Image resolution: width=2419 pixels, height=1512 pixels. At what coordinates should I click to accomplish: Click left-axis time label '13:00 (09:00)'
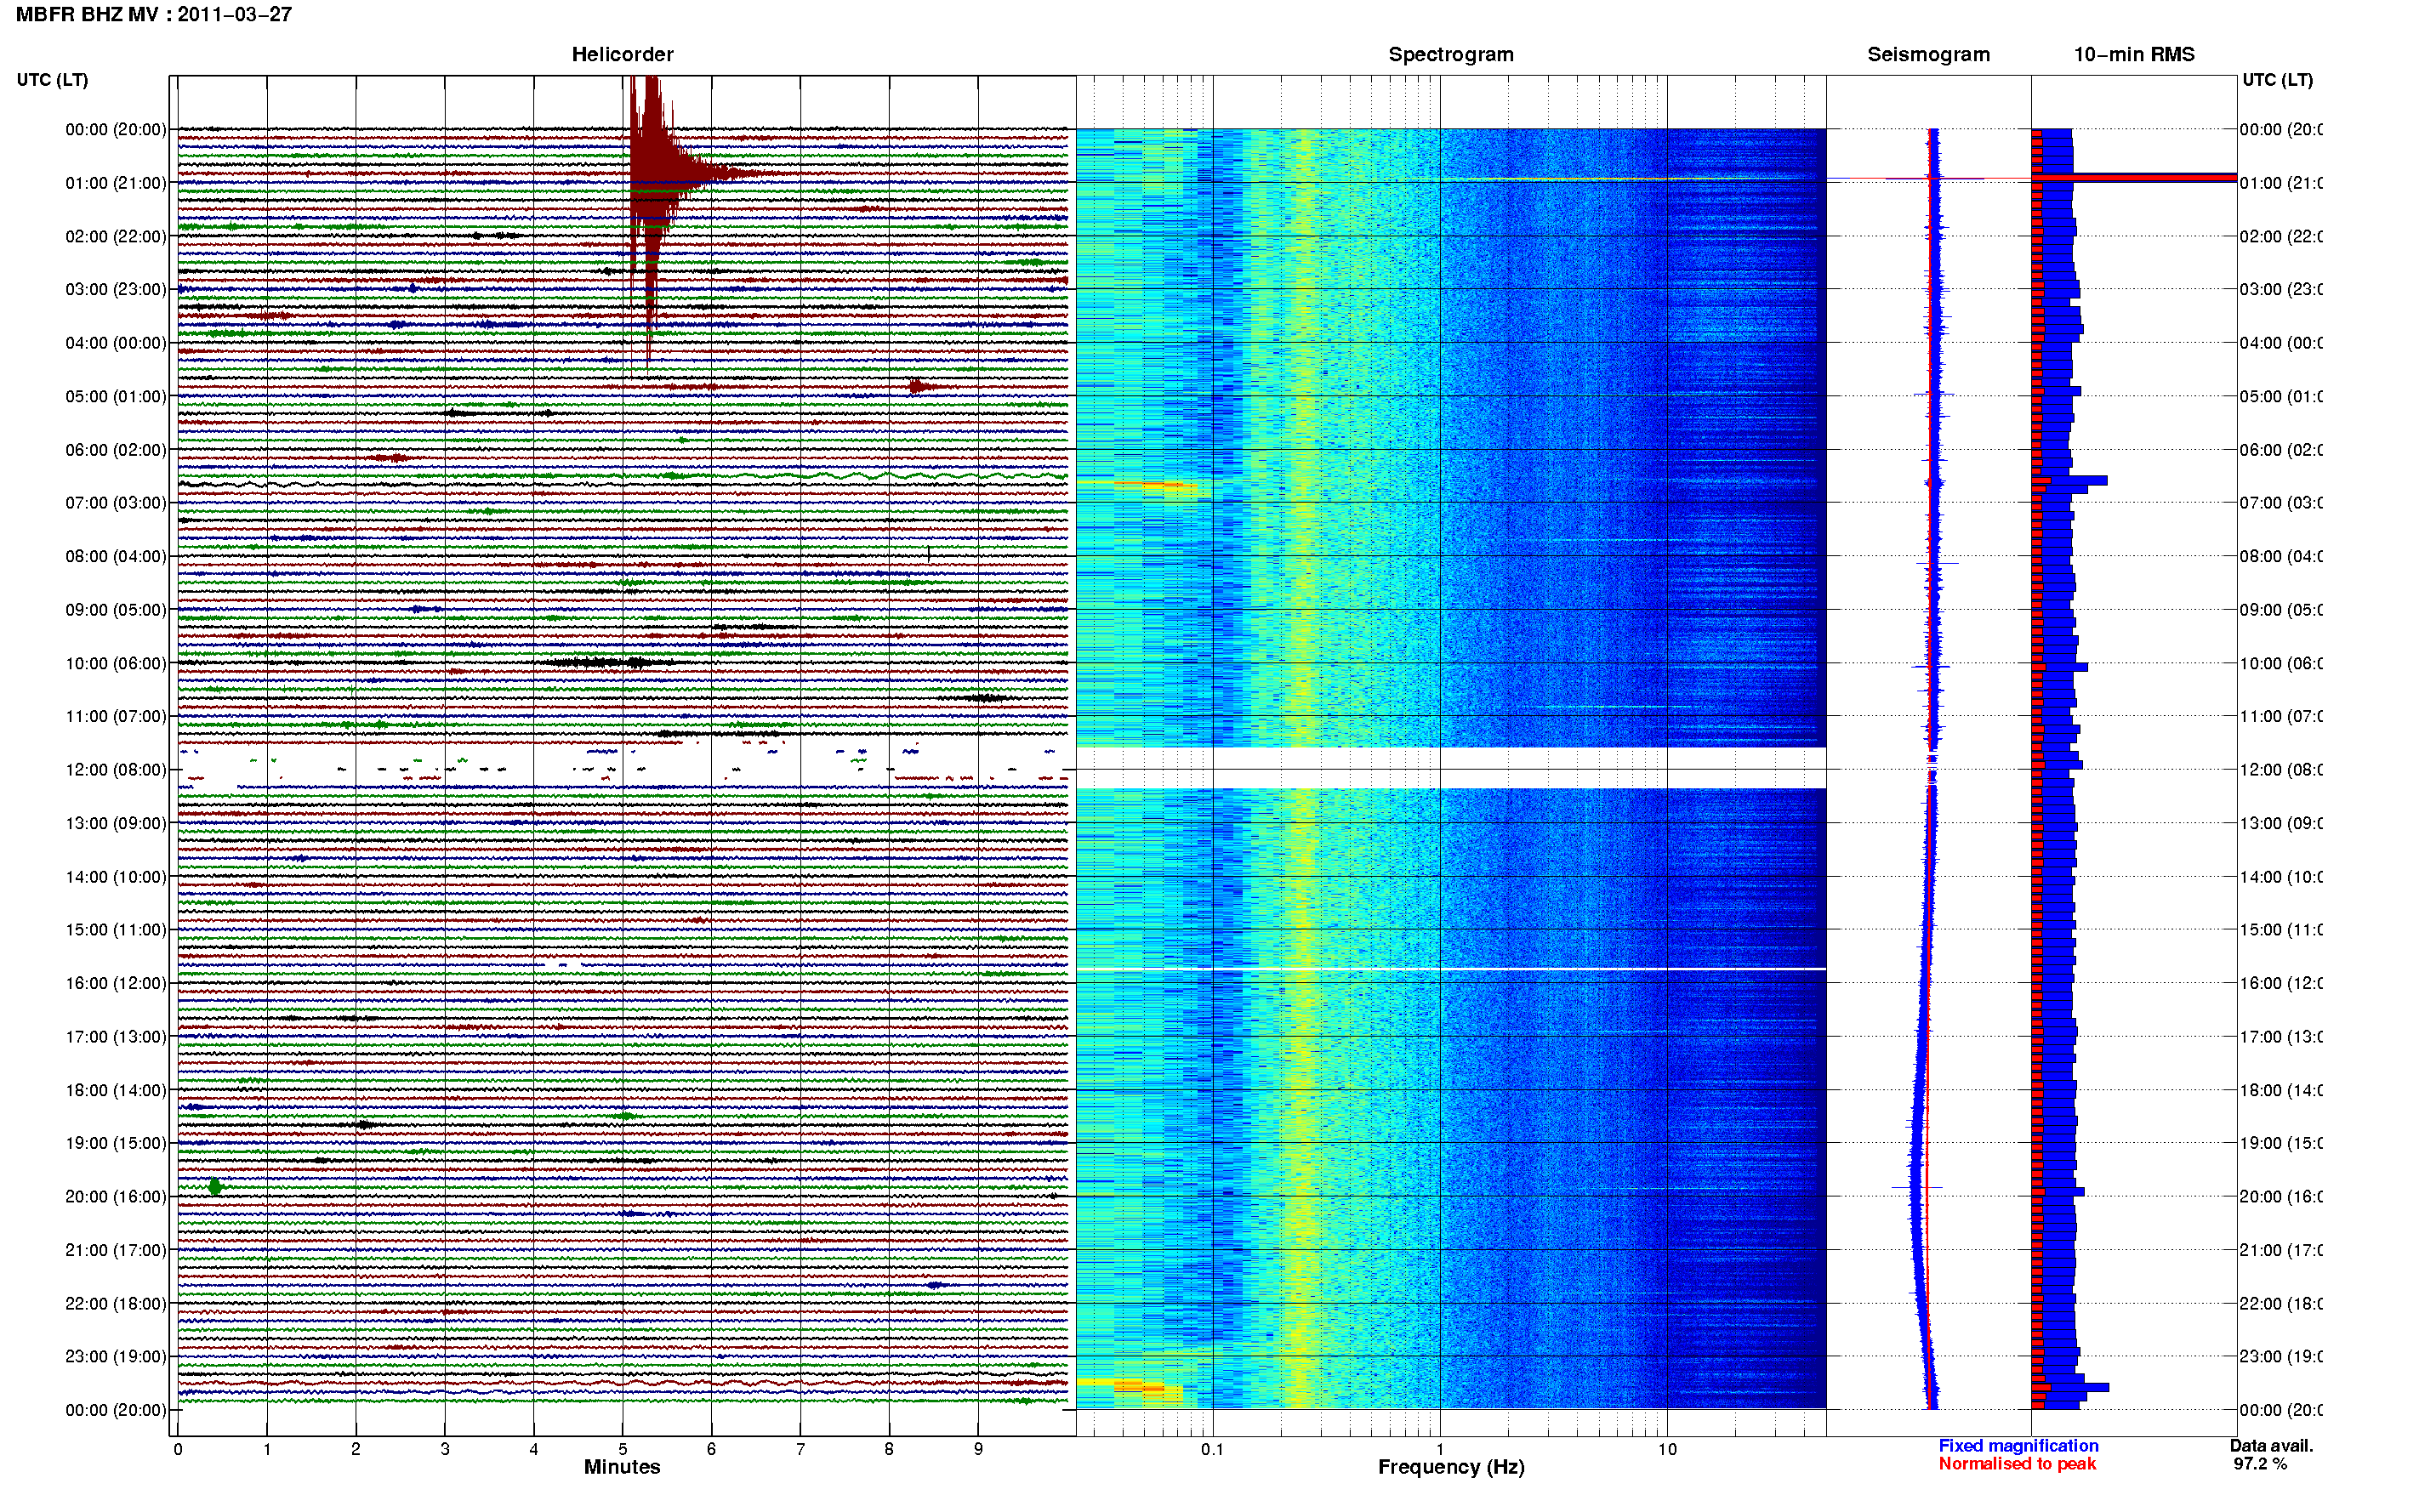tap(116, 823)
